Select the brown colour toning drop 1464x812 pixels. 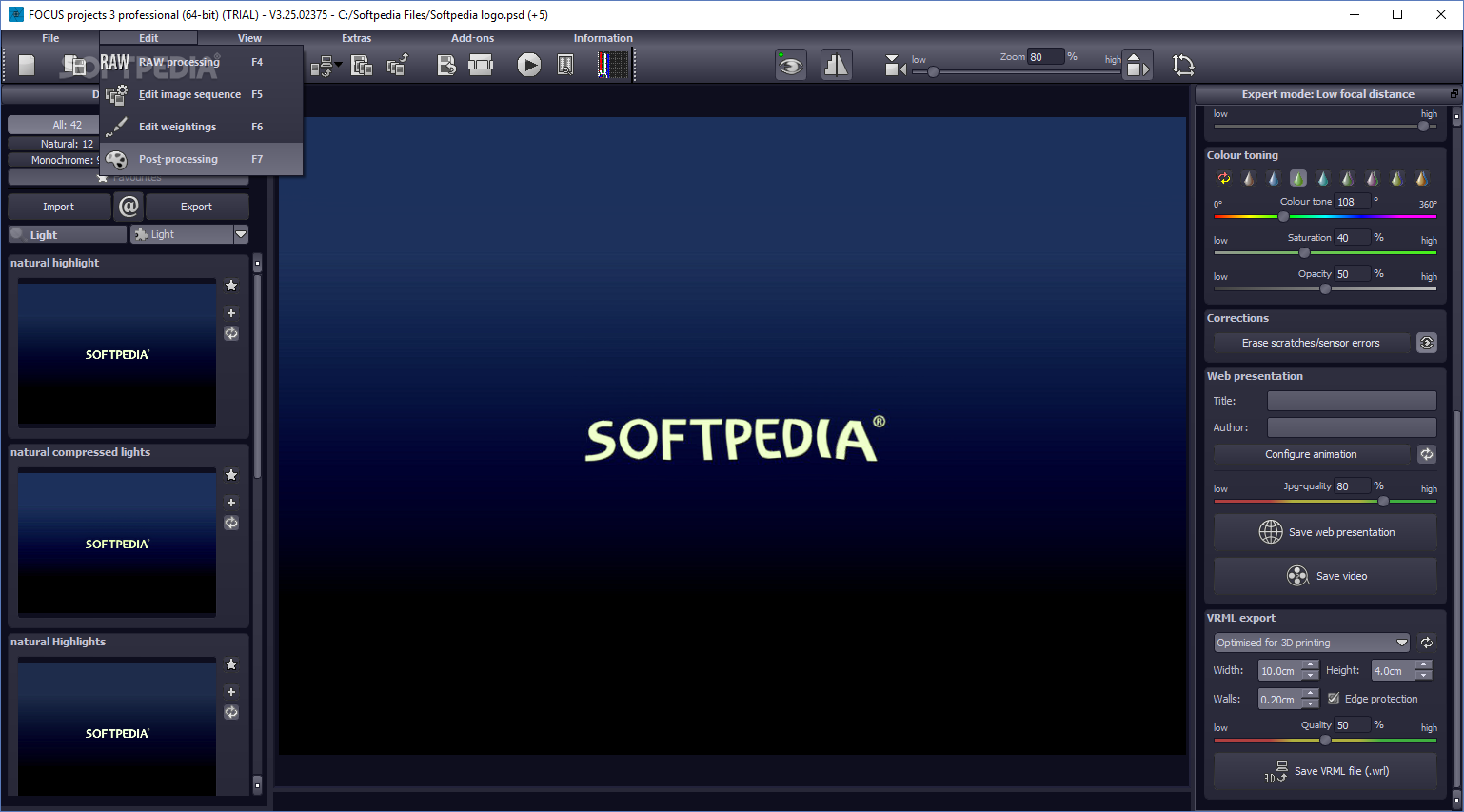click(x=1249, y=178)
